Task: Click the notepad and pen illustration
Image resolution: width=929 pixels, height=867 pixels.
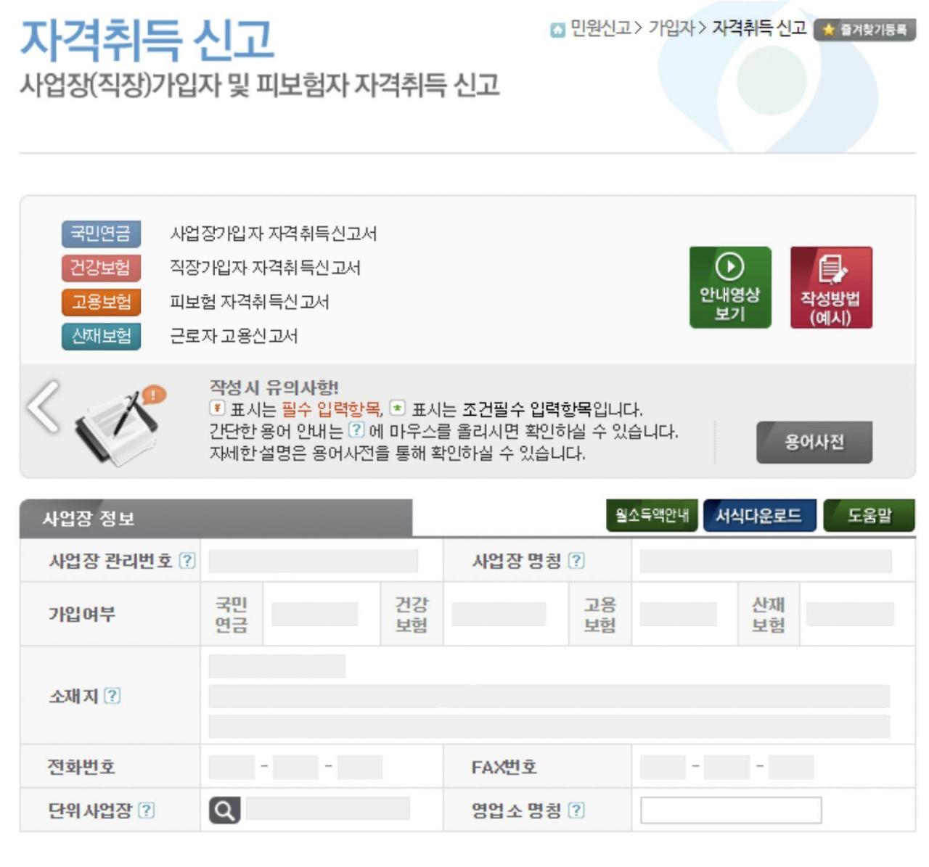Action: point(120,425)
